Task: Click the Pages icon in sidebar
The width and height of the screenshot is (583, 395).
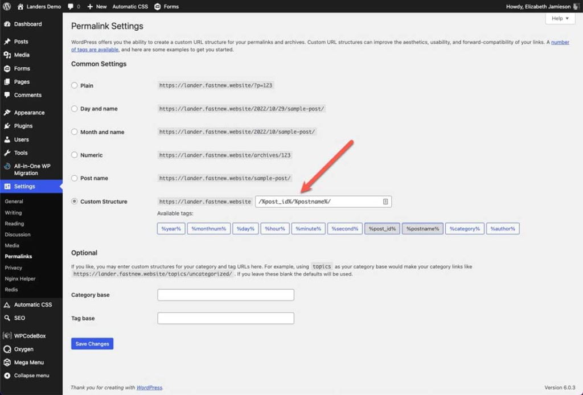Action: (x=7, y=82)
